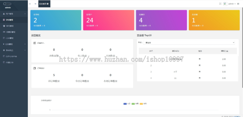This screenshot has width=243, height=117.
Task: Click rider name 小王 in row 3
Action: coord(175,72)
